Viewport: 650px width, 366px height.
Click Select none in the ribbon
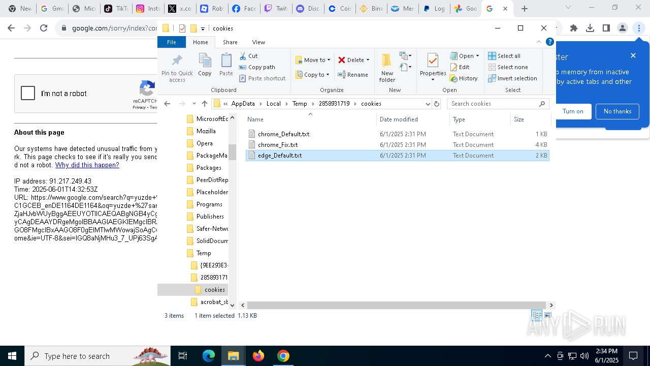tap(508, 67)
